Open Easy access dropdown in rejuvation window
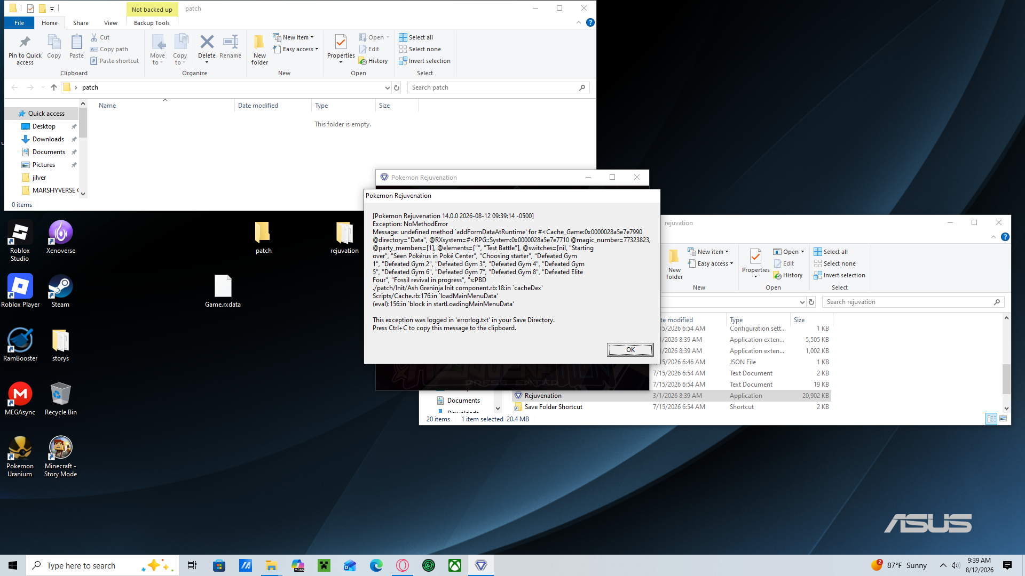This screenshot has height=576, width=1025. tap(711, 263)
